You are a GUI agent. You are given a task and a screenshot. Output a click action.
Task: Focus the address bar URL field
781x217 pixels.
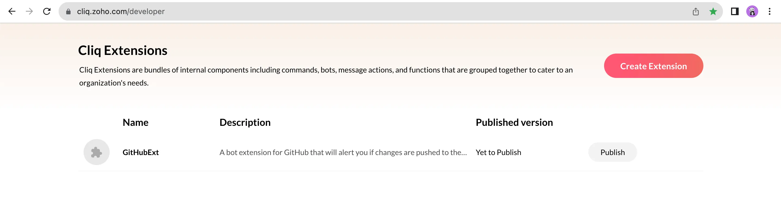click(364, 11)
